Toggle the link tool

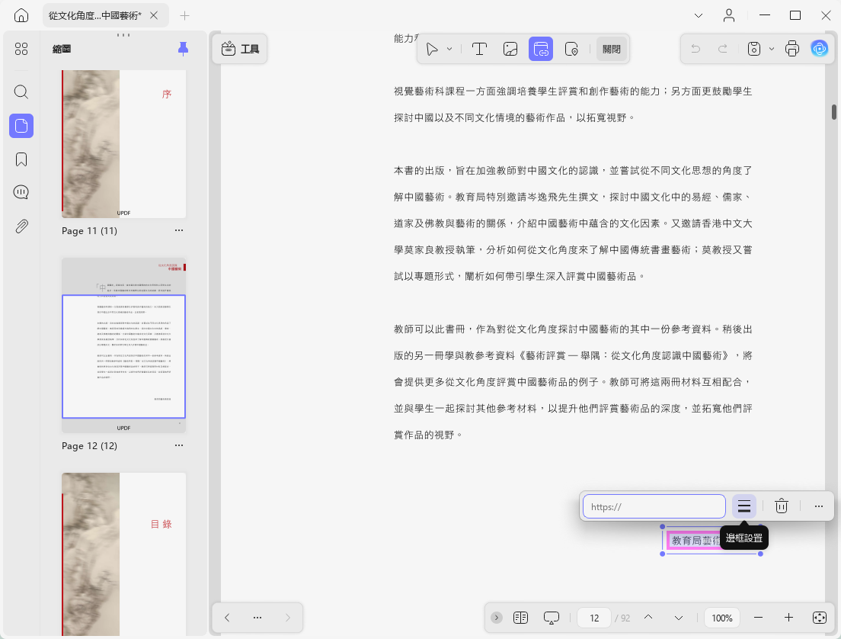pyautogui.click(x=541, y=49)
